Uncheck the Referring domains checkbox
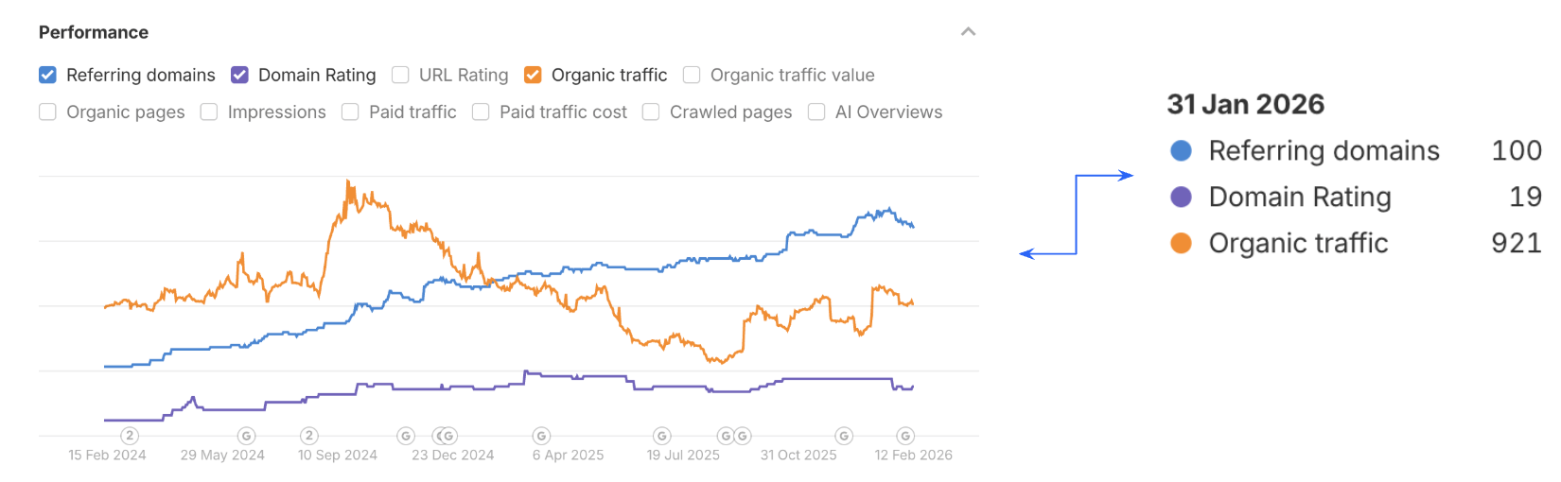Image resolution: width=1561 pixels, height=482 pixels. 48,75
